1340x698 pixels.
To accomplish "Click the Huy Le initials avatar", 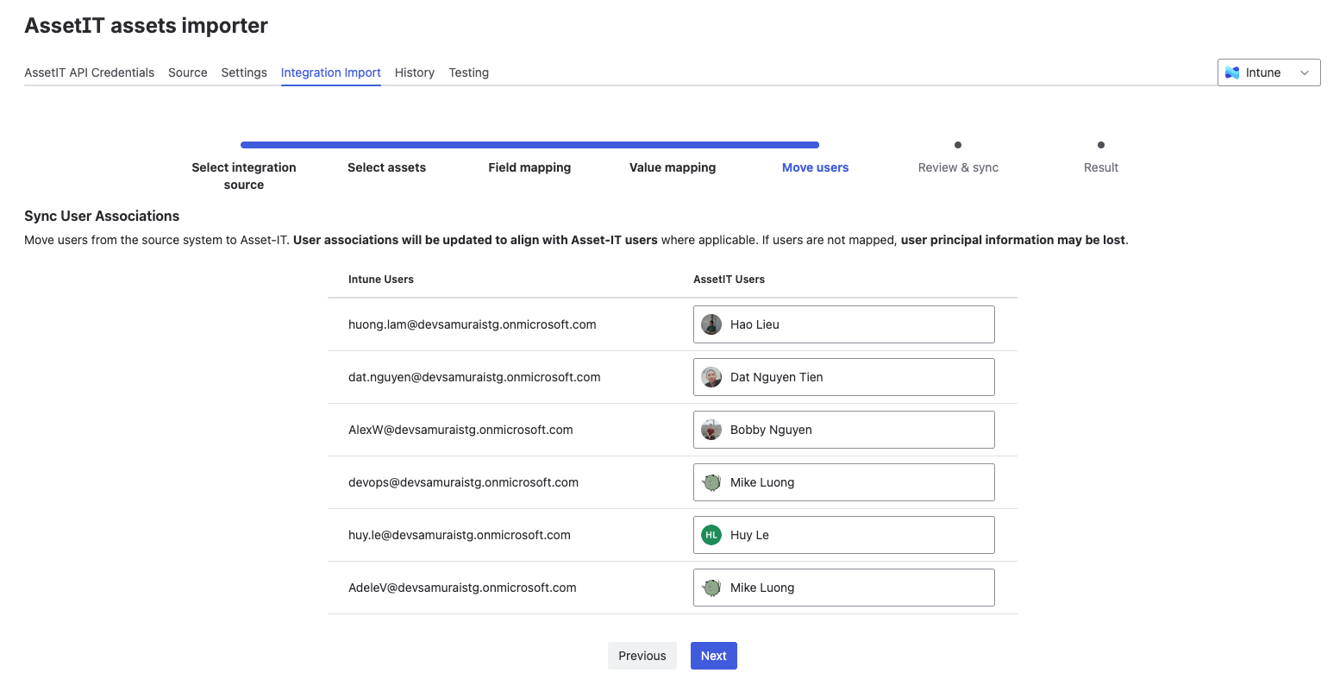I will (711, 535).
